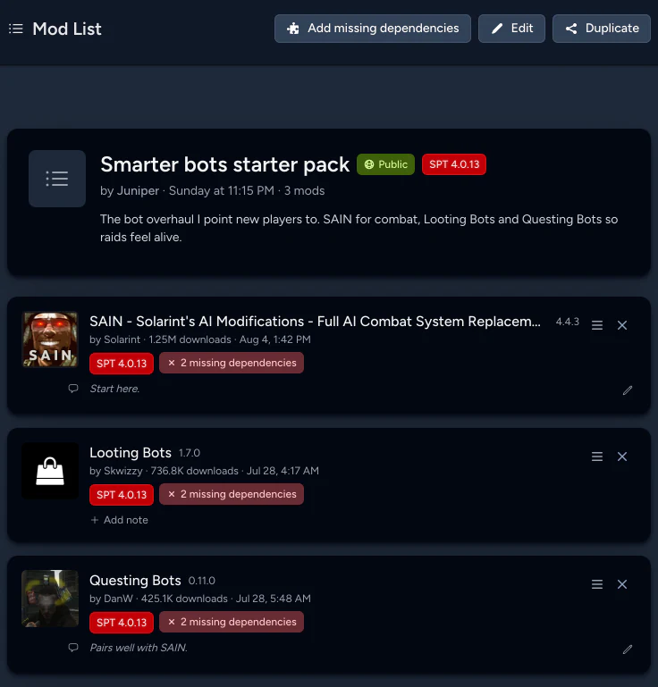Show Looting Bots' 2 missing dependencies
This screenshot has height=687, width=658.
point(232,494)
